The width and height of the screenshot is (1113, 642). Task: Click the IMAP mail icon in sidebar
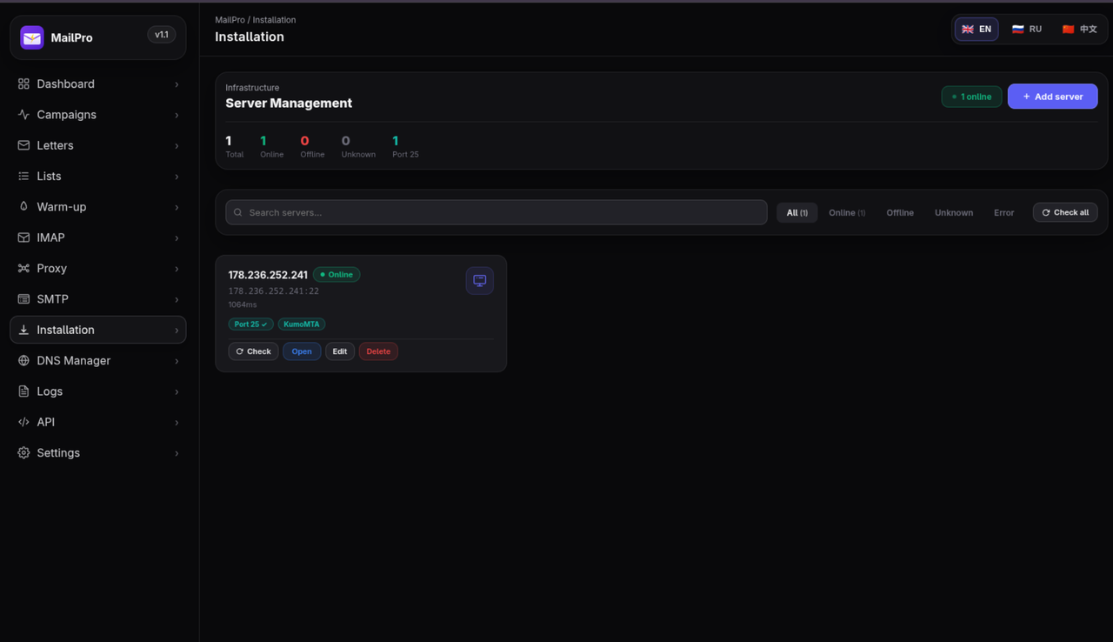(x=23, y=237)
